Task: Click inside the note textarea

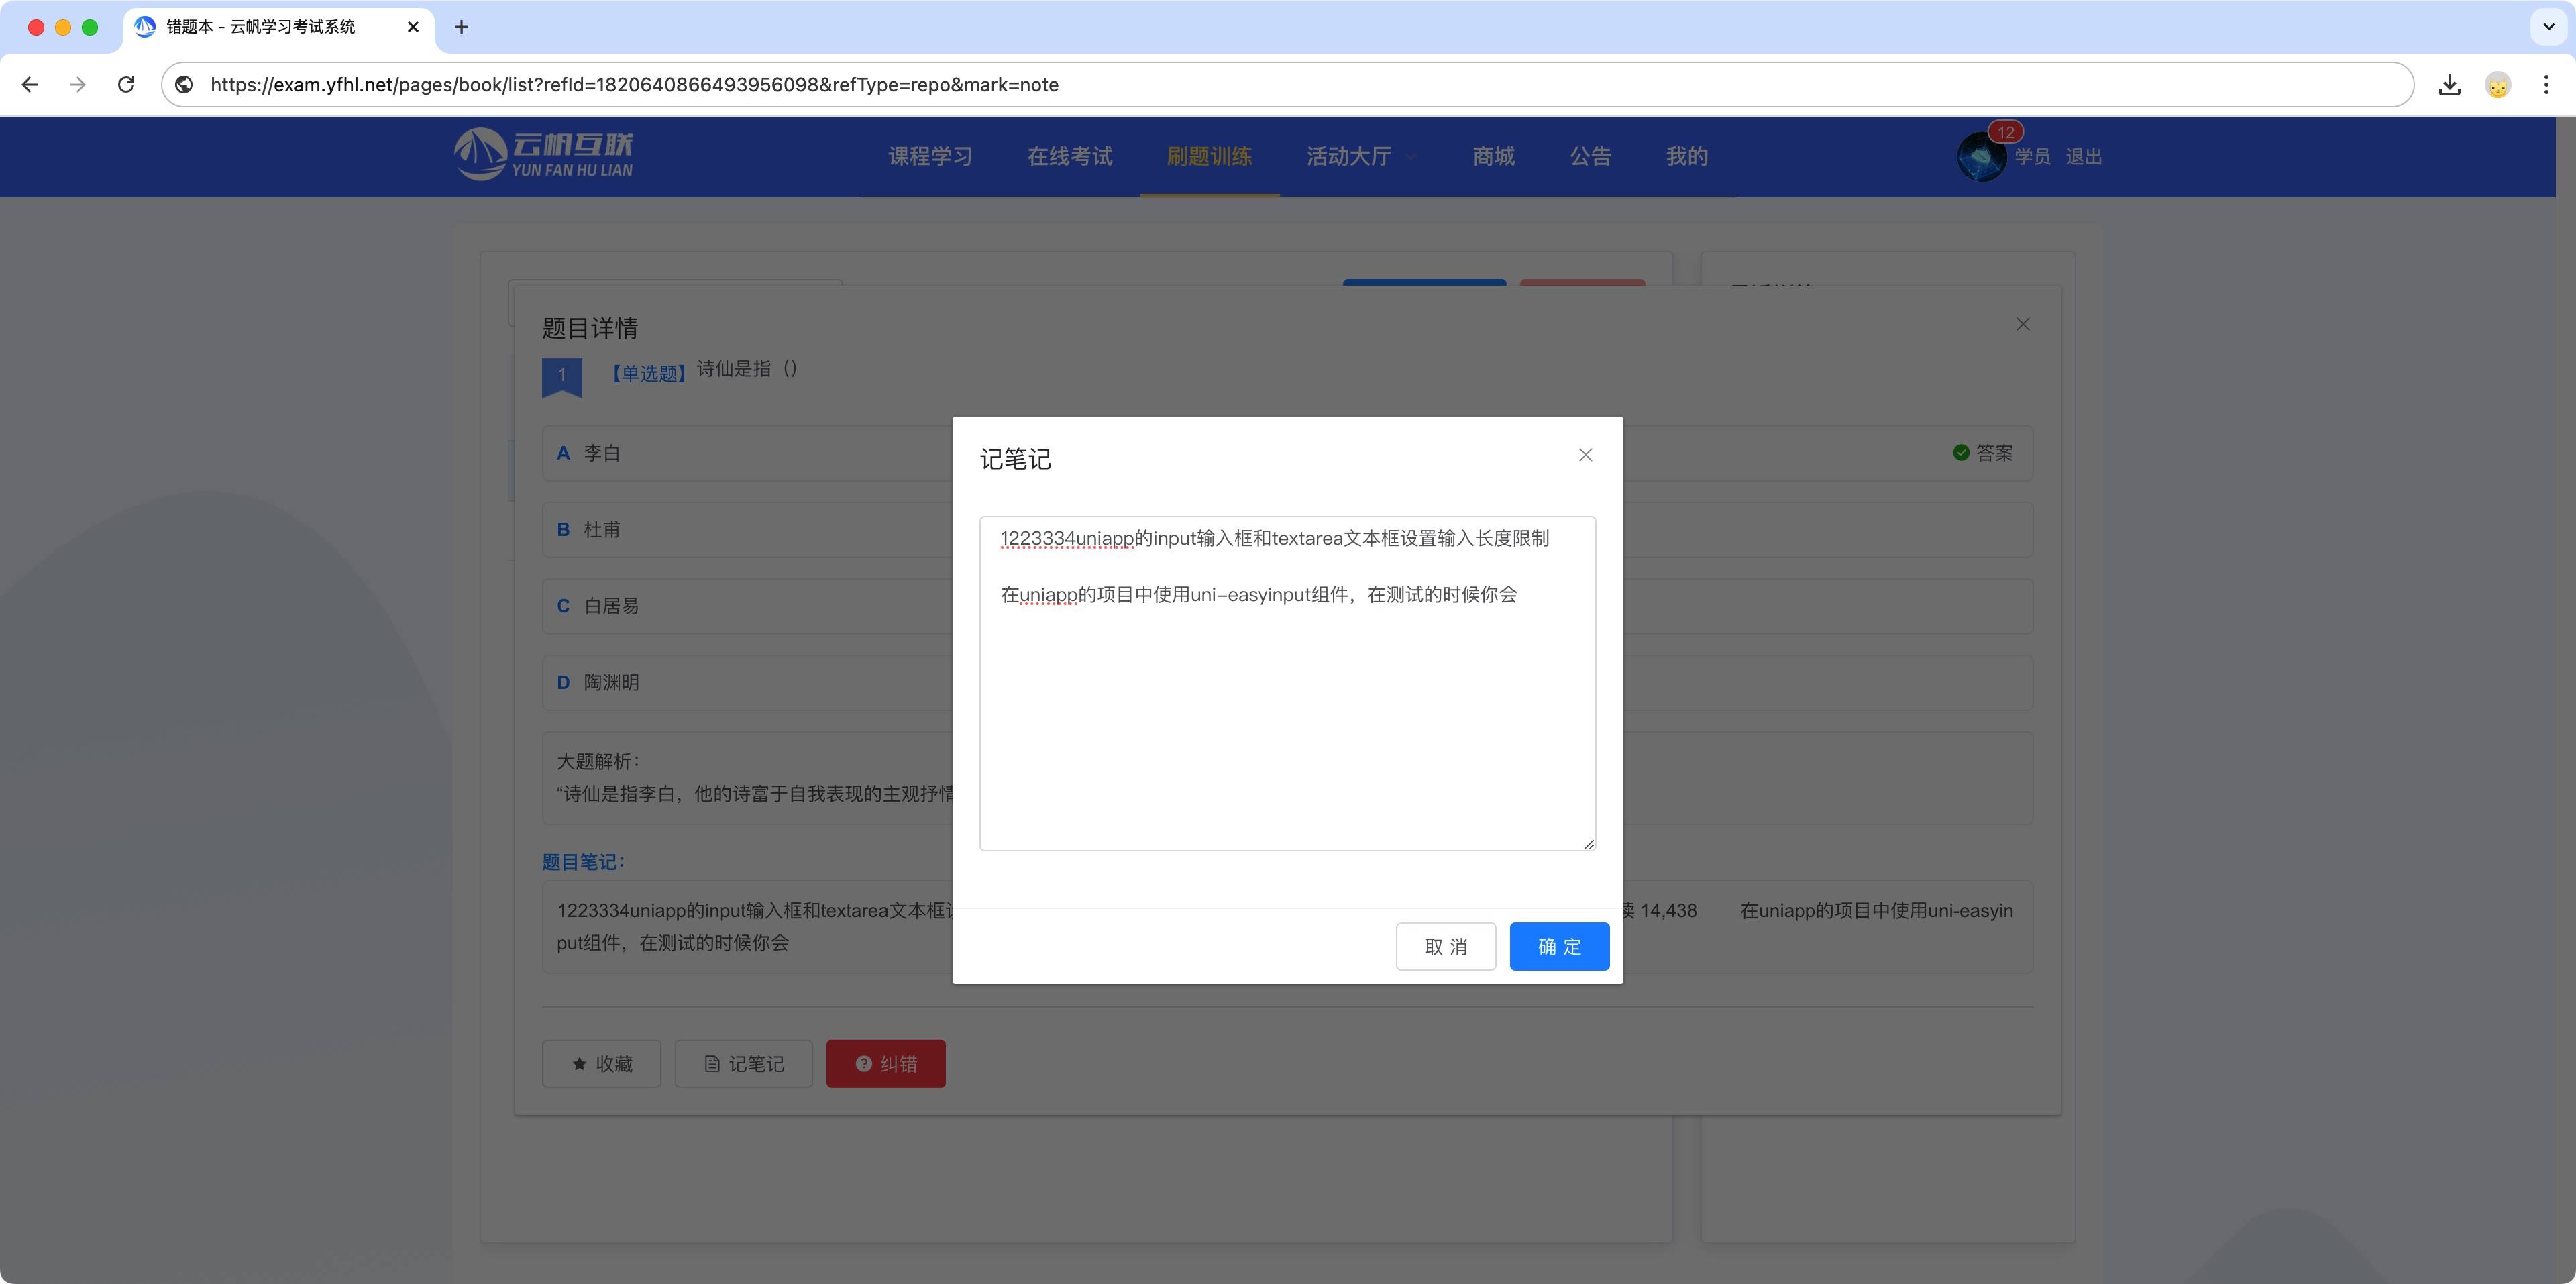Action: coord(1287,684)
